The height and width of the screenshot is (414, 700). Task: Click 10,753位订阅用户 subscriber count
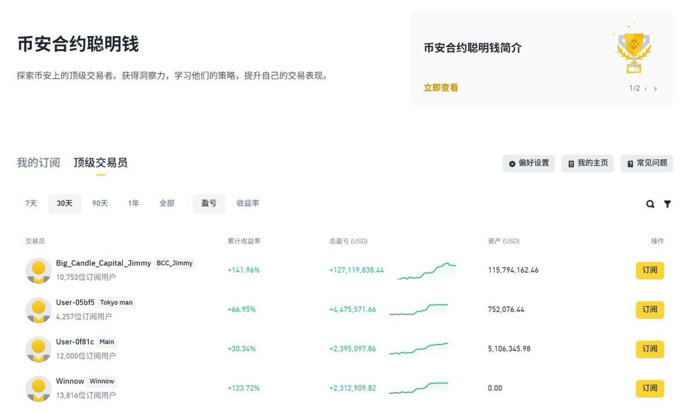(86, 278)
